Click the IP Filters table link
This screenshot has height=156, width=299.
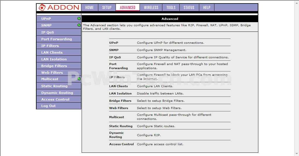(117, 77)
